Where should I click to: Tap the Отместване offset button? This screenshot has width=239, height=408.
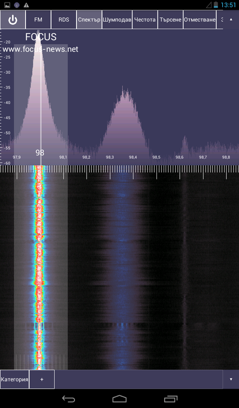200,20
